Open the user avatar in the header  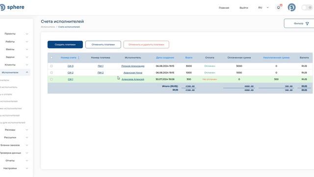[291, 7]
